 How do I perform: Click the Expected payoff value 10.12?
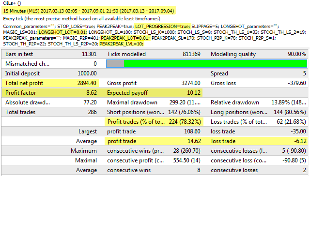pyautogui.click(x=194, y=93)
